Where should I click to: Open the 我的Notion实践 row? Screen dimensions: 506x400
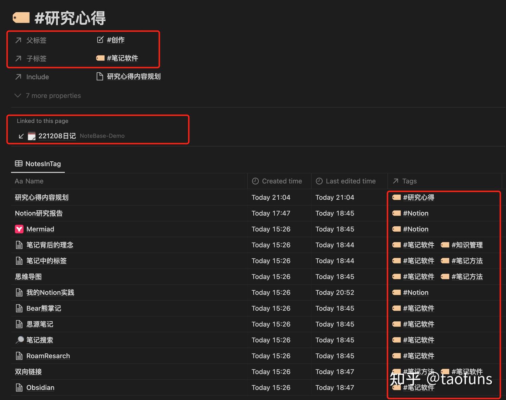[x=50, y=292]
